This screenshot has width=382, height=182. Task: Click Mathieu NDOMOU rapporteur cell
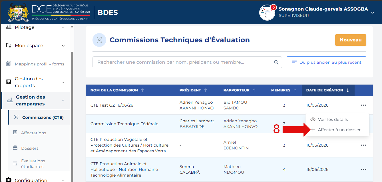[x=234, y=169]
